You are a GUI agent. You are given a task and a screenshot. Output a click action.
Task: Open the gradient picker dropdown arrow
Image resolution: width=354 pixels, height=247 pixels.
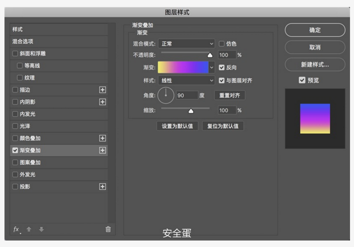tap(212, 68)
